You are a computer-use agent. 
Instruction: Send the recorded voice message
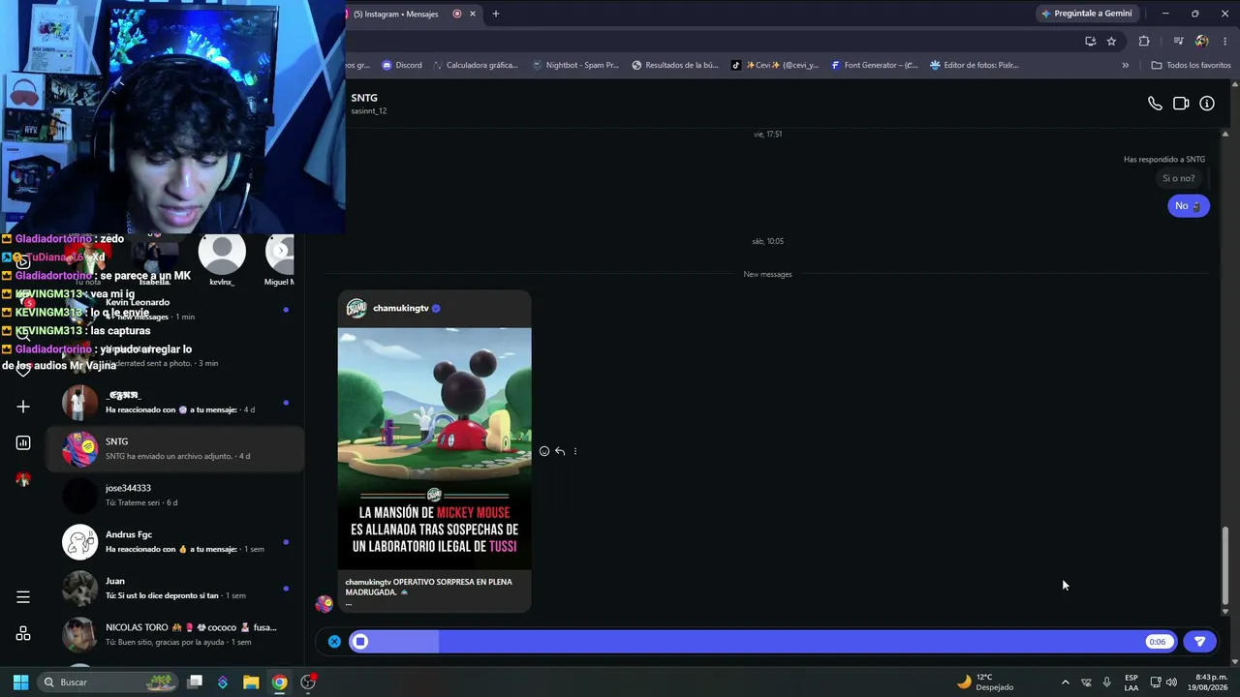click(x=1199, y=641)
